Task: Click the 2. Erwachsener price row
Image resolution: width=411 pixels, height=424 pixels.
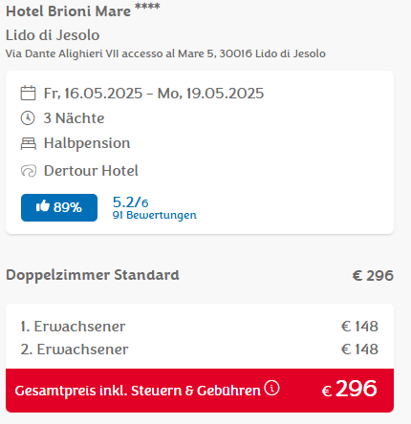Action: pyautogui.click(x=200, y=350)
